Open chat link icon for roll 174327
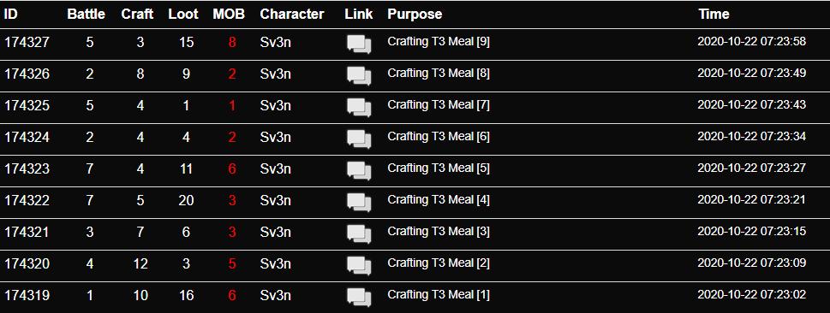Viewport: 830px width, 313px height. (x=359, y=44)
